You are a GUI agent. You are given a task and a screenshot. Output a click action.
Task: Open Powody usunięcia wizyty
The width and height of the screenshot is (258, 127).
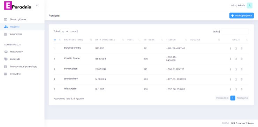[x=23, y=67]
